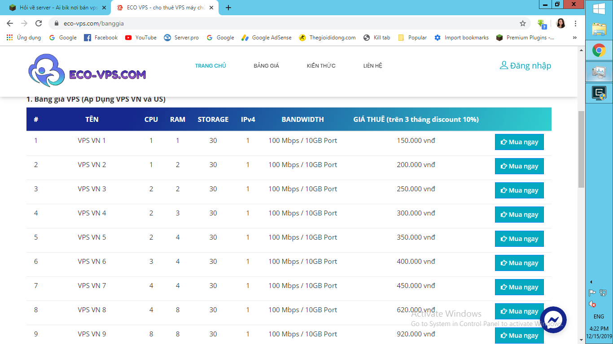
Task: Show hidden system tray icons arrow
Action: (x=591, y=282)
